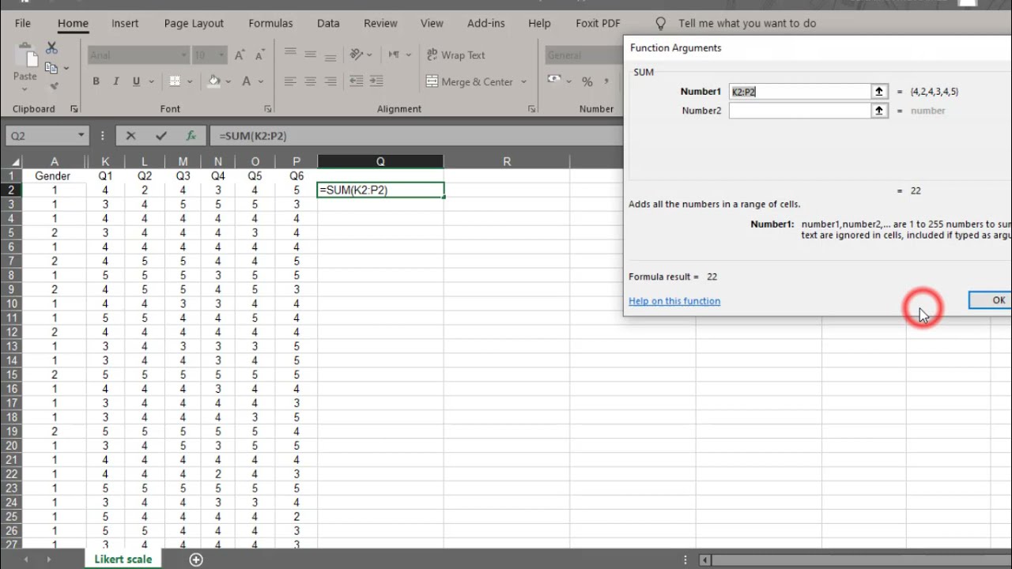Toggle Bold formatting
The image size is (1012, 569).
coord(96,81)
